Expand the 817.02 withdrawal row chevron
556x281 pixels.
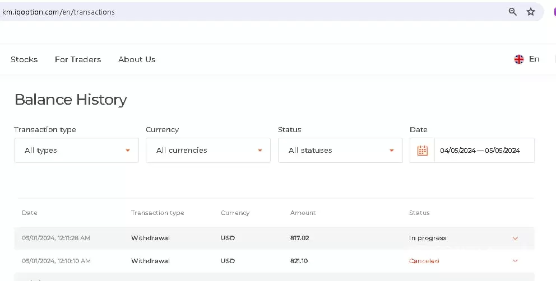pos(515,238)
